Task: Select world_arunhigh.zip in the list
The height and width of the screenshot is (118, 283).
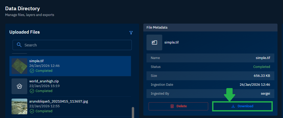Action: click(70, 86)
